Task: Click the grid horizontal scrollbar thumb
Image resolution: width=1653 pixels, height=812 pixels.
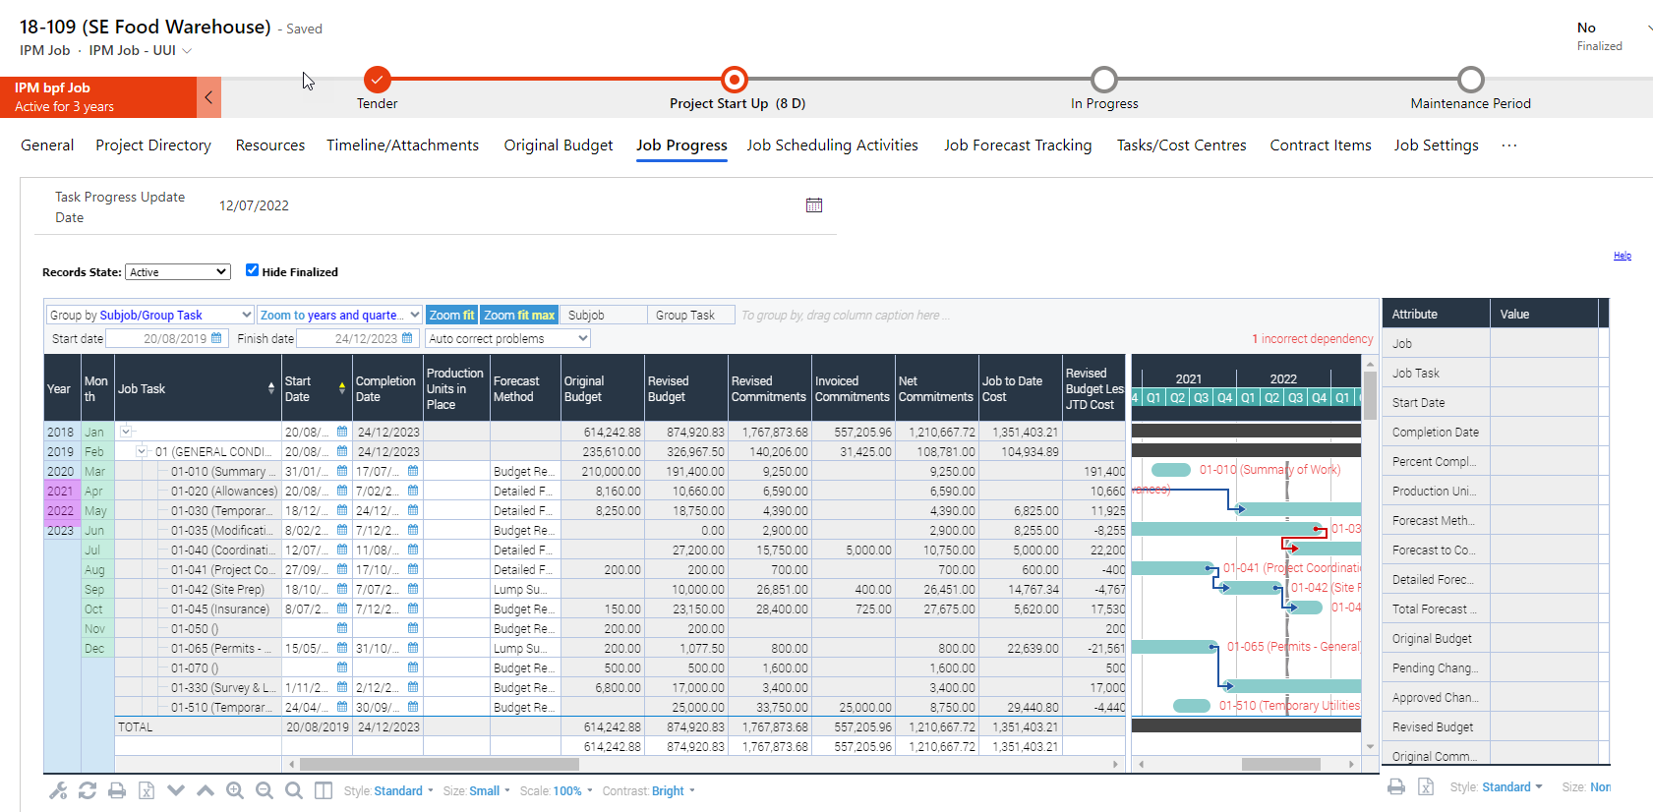Action: pos(440,764)
